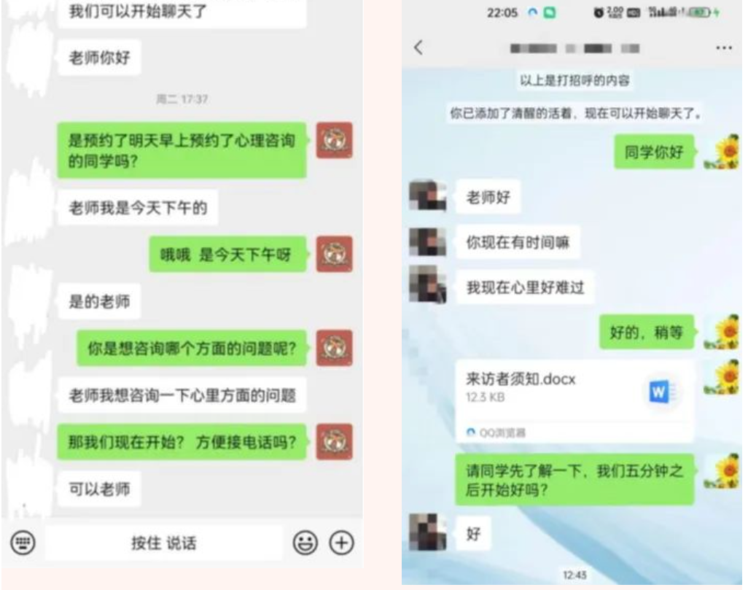Tap red avatar beside 哦哦 是今天下午呀
This screenshot has height=590, width=748.
click(335, 254)
